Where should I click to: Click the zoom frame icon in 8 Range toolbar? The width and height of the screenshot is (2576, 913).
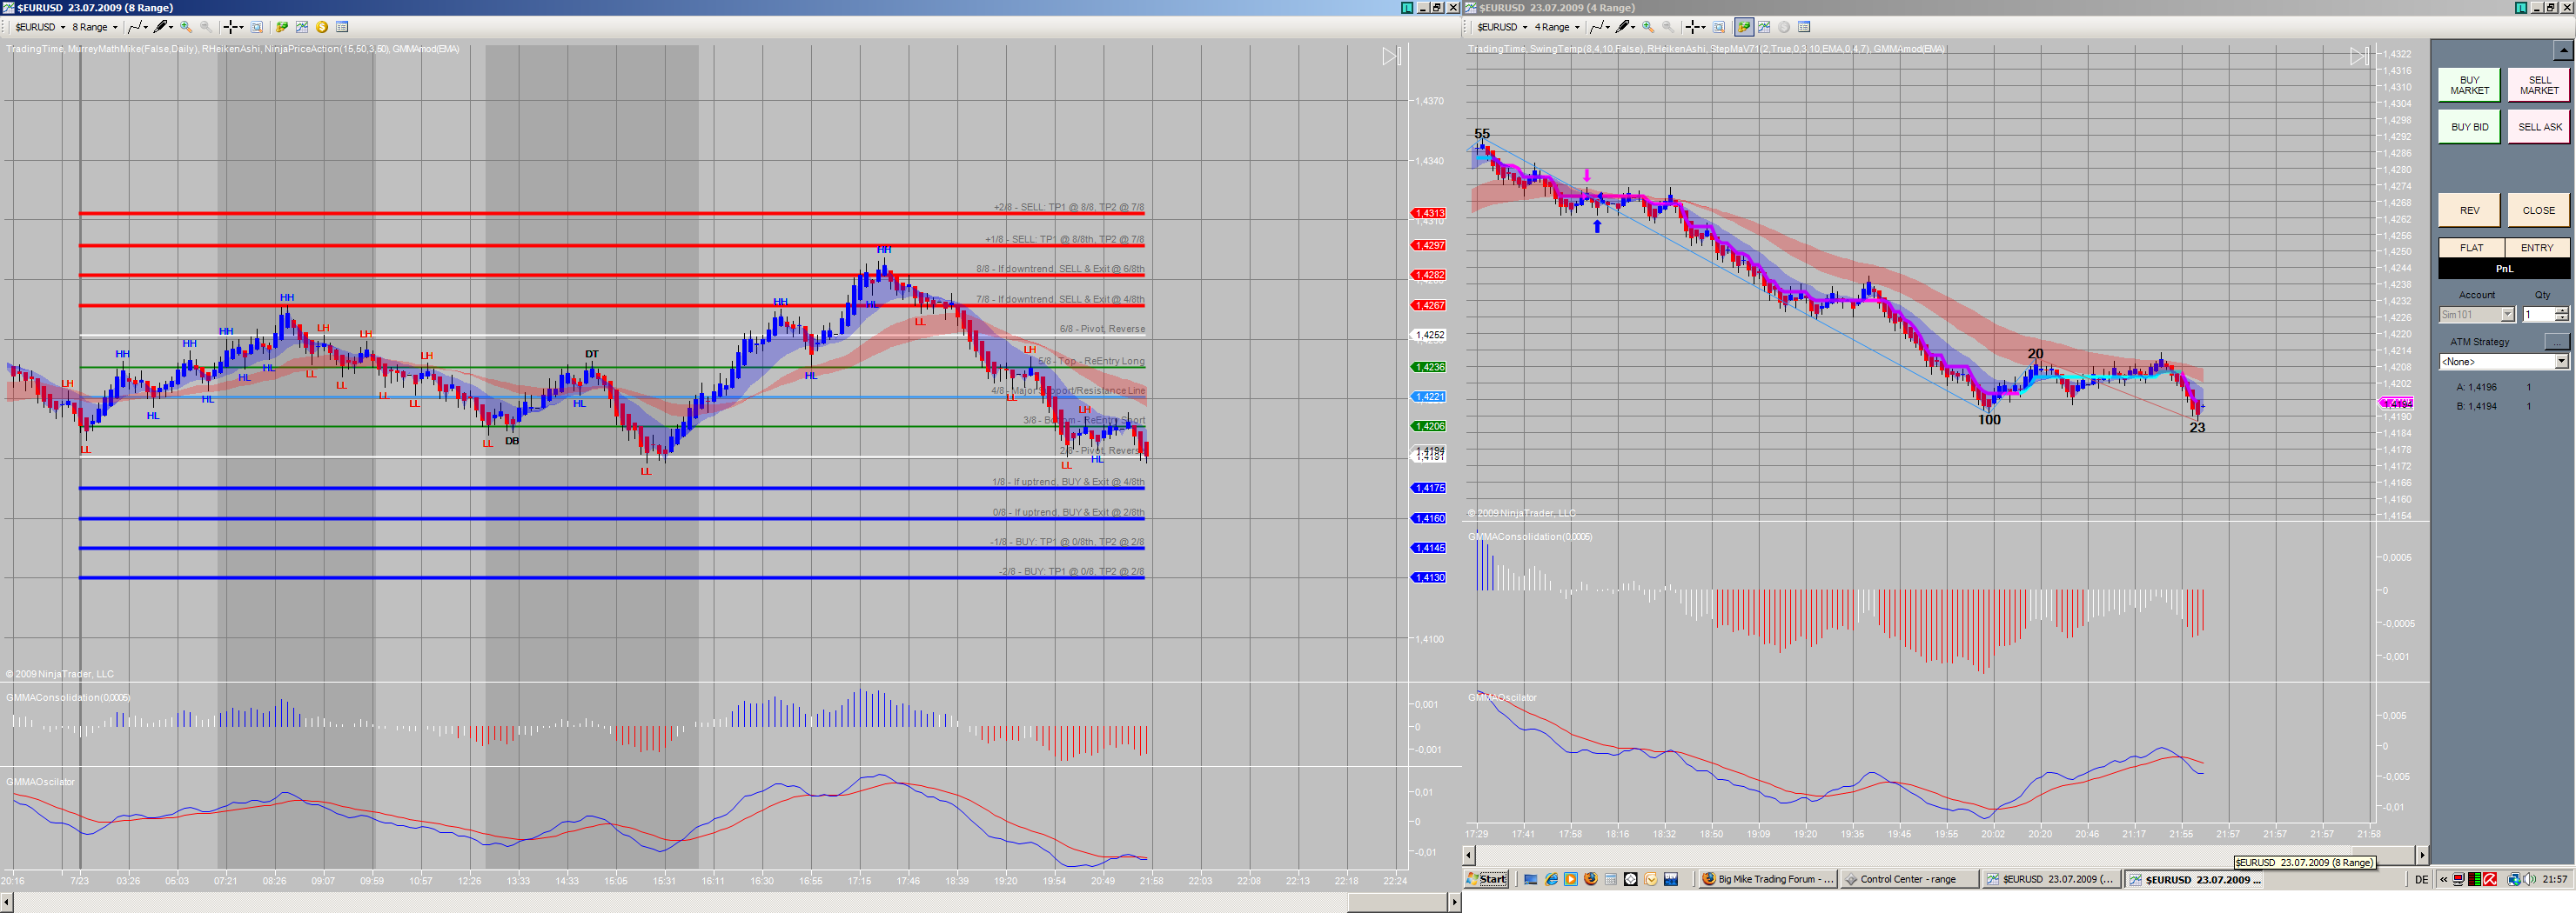click(257, 27)
